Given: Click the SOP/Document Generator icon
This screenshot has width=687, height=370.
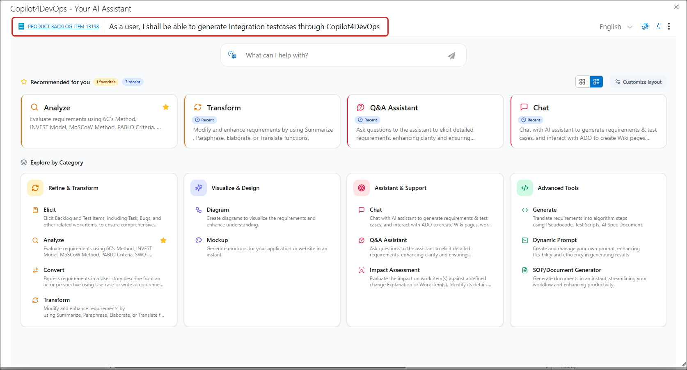Looking at the screenshot, I should pyautogui.click(x=524, y=270).
